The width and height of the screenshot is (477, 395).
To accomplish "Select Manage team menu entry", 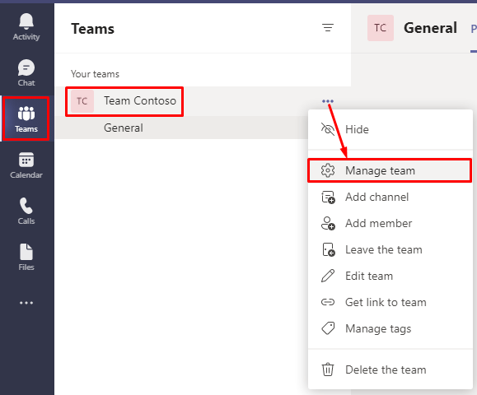I will [390, 170].
